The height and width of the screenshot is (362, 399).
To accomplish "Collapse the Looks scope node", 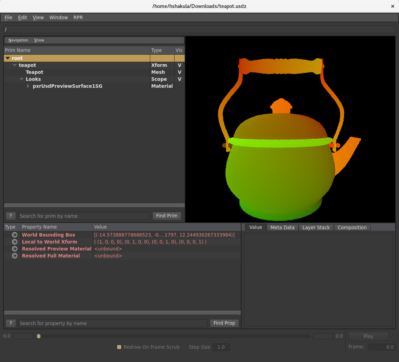I will [22, 79].
